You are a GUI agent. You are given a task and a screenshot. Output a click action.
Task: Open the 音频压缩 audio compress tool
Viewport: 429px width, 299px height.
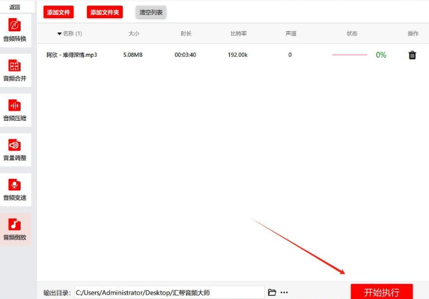click(15, 110)
